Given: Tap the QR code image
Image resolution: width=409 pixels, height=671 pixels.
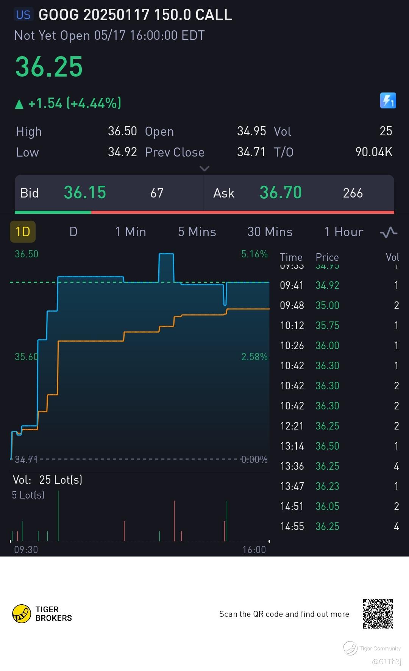Looking at the screenshot, I should pyautogui.click(x=378, y=614).
